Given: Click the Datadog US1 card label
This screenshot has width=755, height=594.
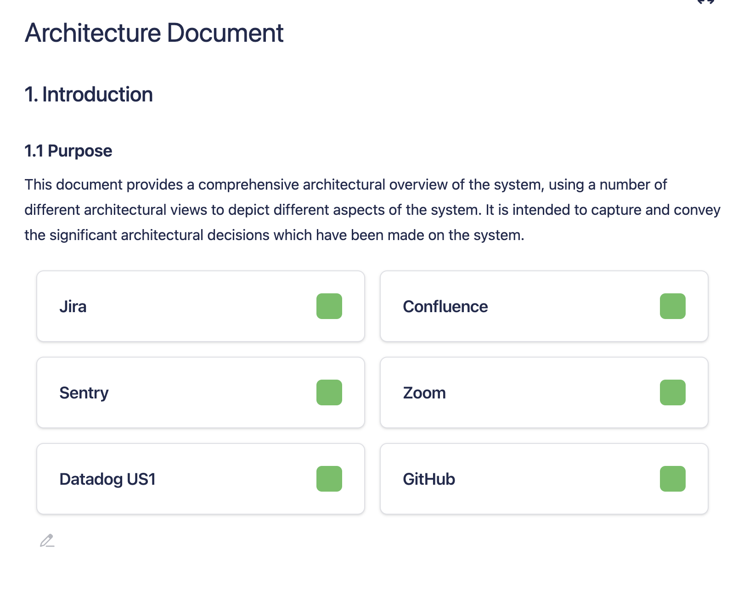Looking at the screenshot, I should click(x=107, y=479).
